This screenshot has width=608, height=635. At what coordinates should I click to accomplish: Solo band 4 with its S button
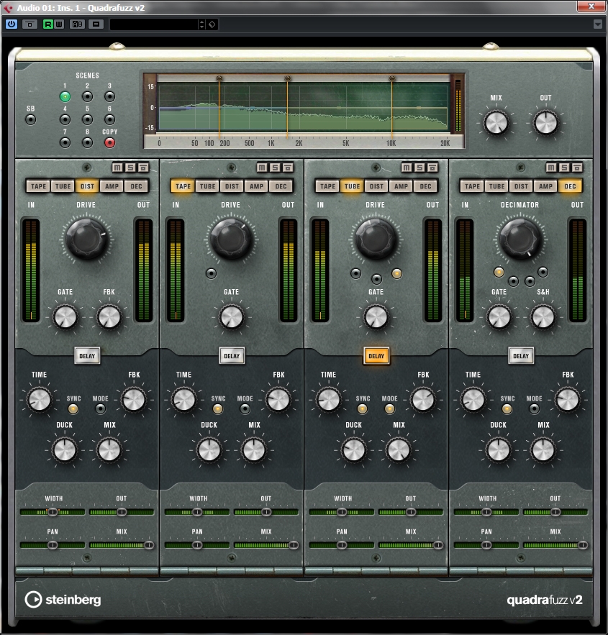coord(564,168)
